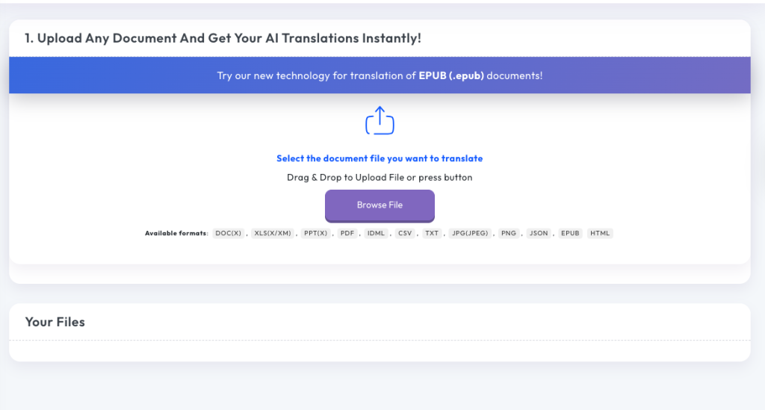Click the Drag & Drop upload text
The height and width of the screenshot is (410, 765).
point(380,178)
